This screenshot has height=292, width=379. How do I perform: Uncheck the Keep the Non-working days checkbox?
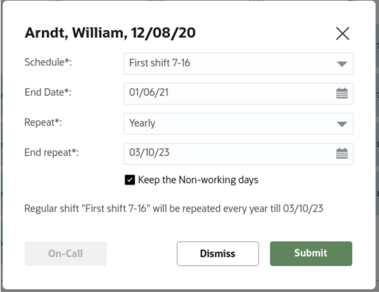click(130, 180)
